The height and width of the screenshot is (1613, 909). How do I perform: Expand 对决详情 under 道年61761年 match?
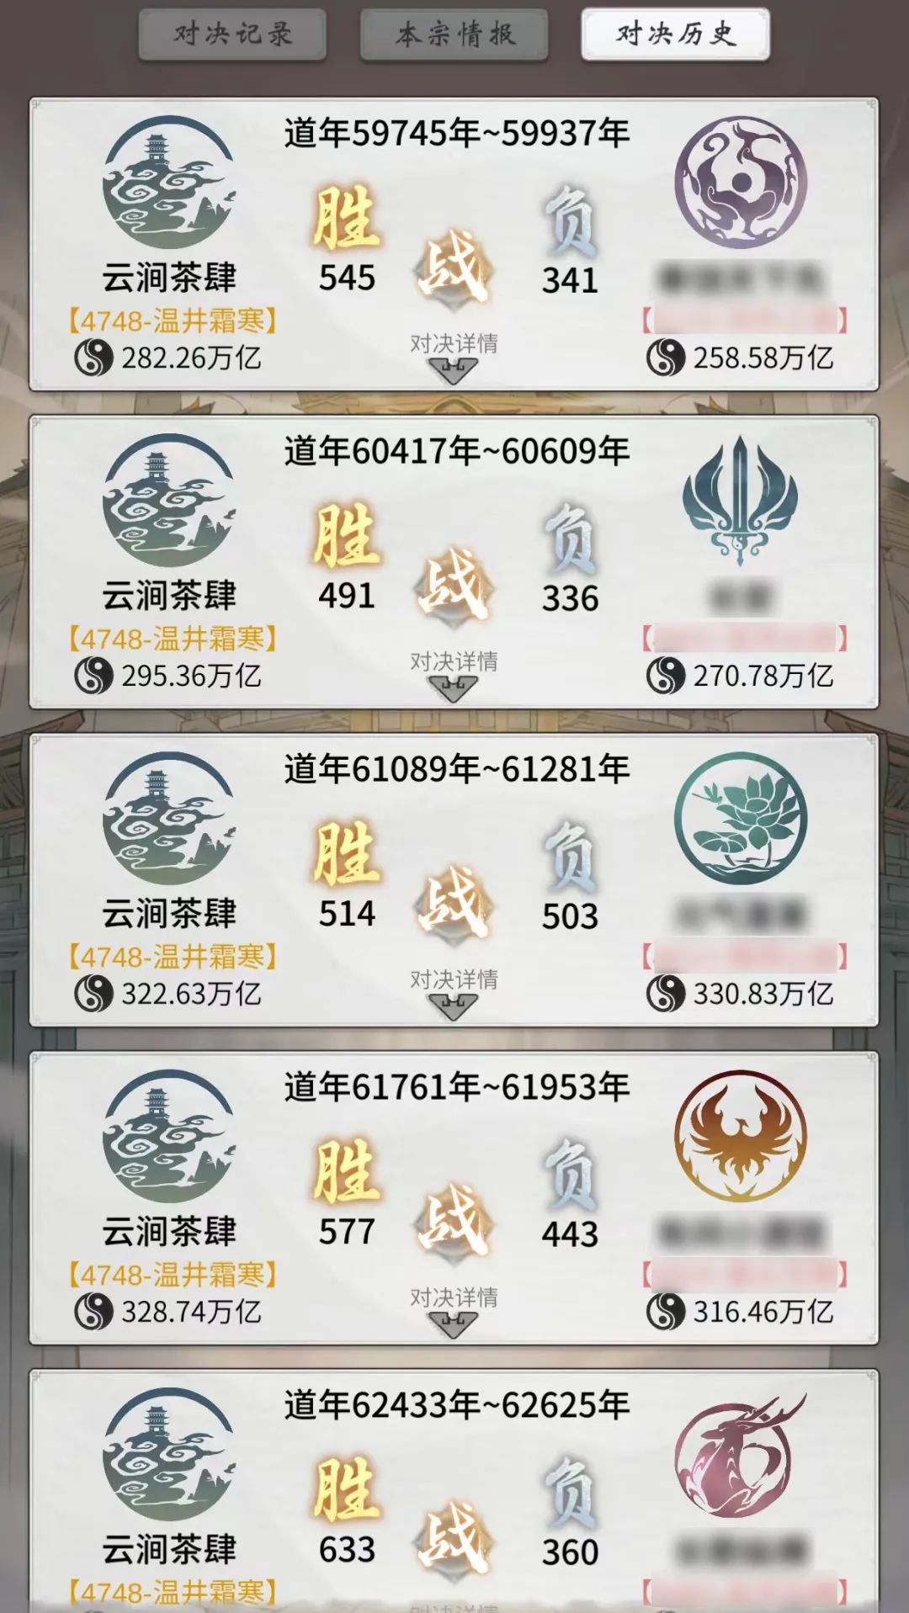pyautogui.click(x=454, y=1311)
